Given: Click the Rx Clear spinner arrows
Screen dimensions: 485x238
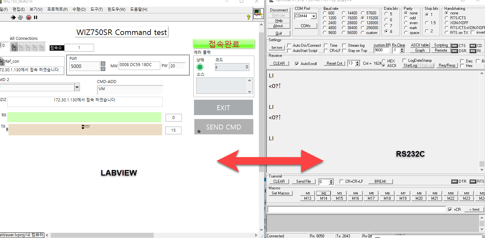Looking at the screenshot, I should (402, 50).
